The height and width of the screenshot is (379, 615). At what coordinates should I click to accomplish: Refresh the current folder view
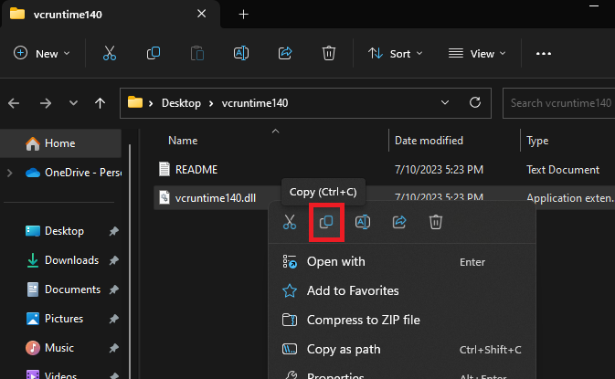pyautogui.click(x=475, y=103)
